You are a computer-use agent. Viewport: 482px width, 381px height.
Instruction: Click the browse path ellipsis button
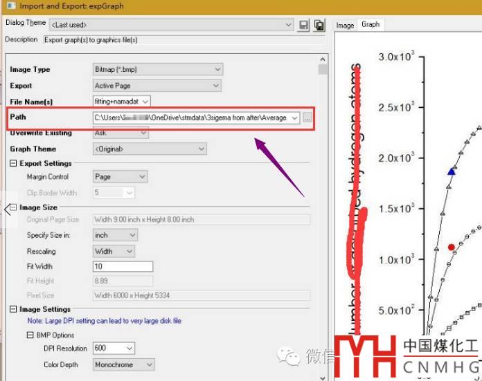[x=307, y=118]
